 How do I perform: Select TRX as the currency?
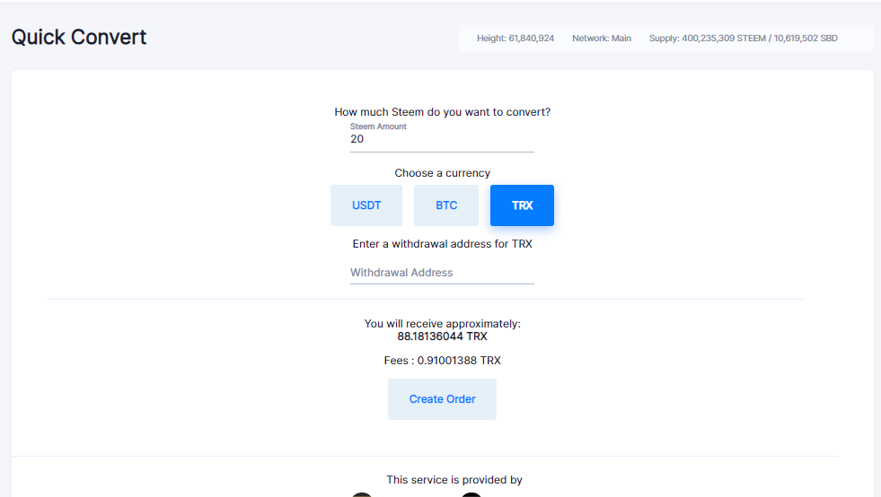pos(522,205)
